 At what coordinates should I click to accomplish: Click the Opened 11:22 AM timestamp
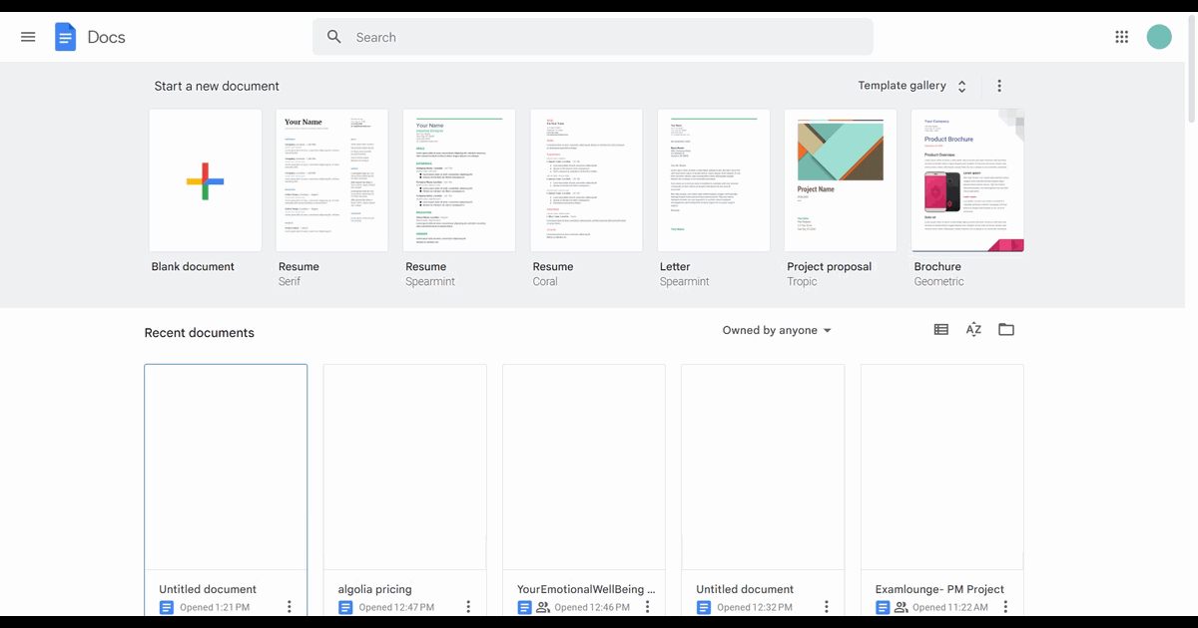point(950,607)
